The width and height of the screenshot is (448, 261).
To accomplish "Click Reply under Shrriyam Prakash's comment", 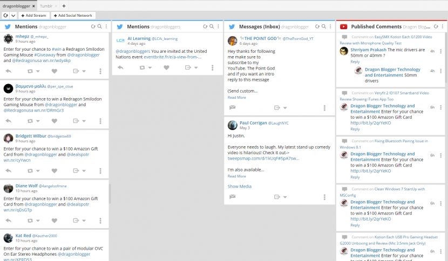I will pos(355,61).
